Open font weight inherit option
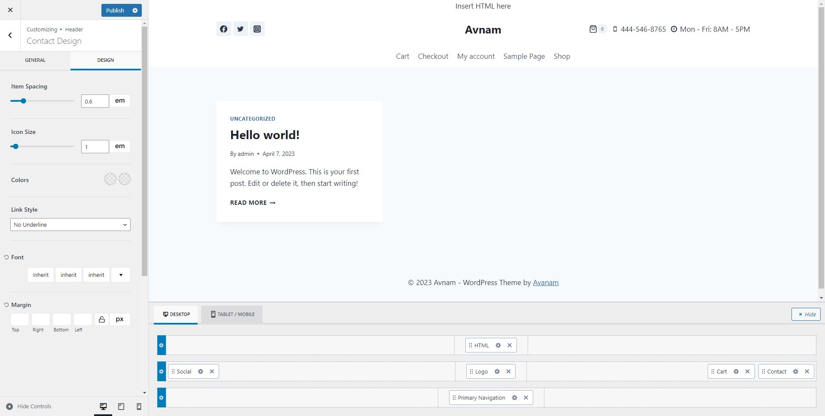 coord(96,275)
